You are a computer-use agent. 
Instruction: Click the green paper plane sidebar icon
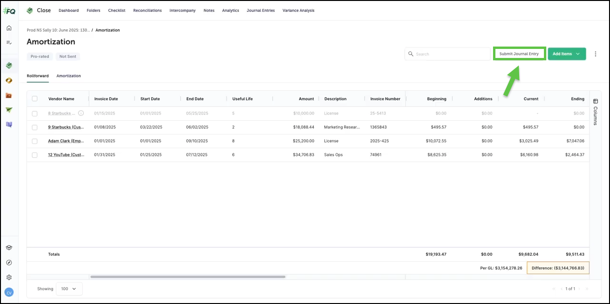(x=9, y=110)
